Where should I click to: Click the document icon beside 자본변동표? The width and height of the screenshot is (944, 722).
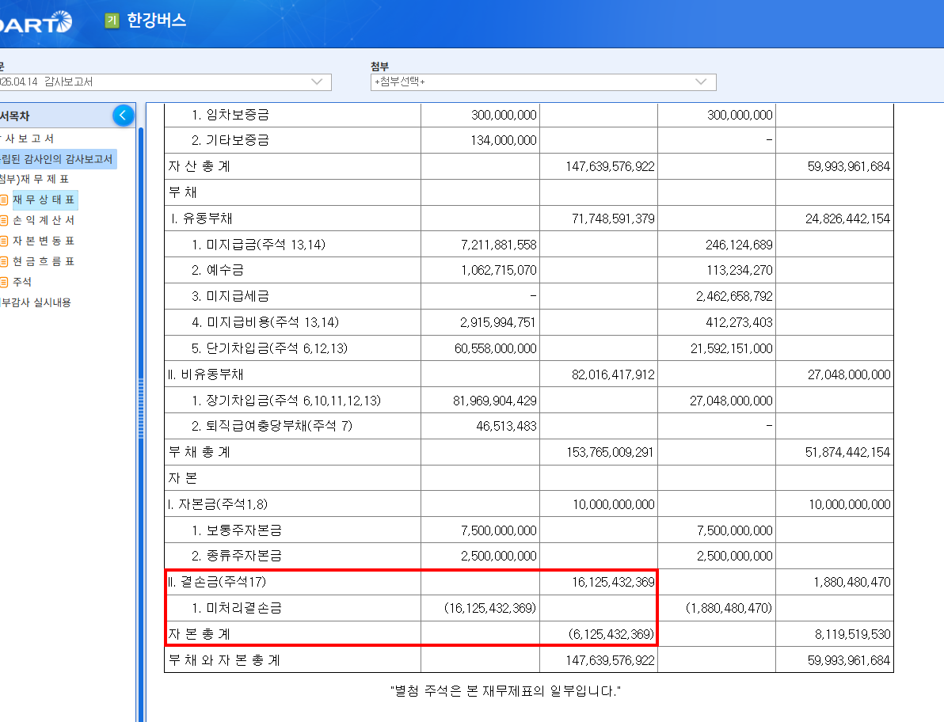[4, 241]
